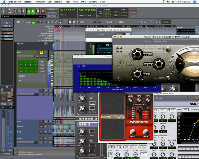Screen dimensions: 199x159
Task: Select the range tool
Action: pyautogui.click(x=37, y=22)
